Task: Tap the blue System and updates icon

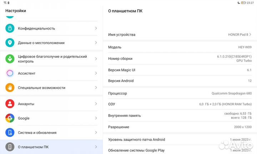Action: tap(10, 132)
